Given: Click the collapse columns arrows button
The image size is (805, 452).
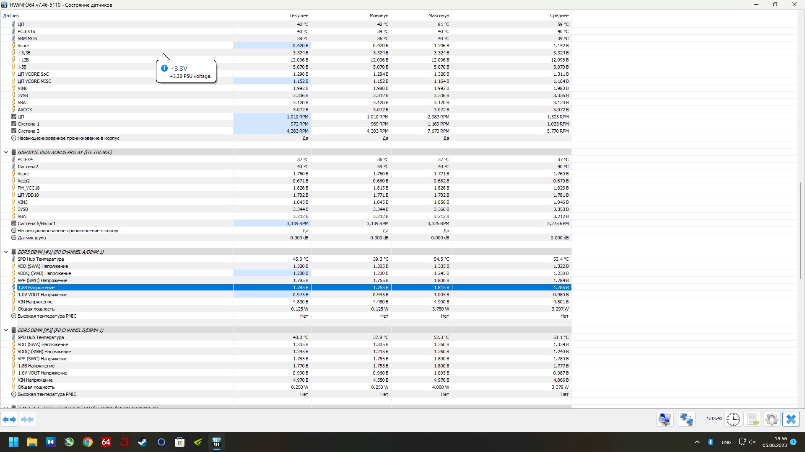Looking at the screenshot, I should (27, 419).
